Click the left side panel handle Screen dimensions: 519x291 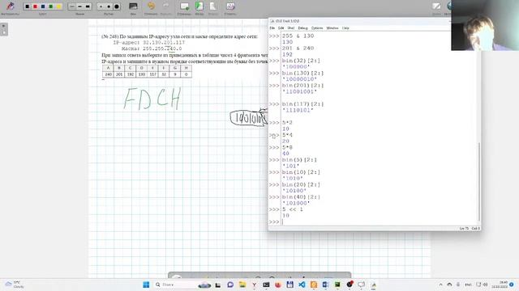(x=4, y=29)
